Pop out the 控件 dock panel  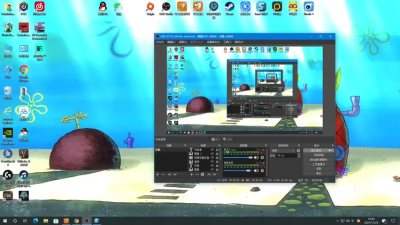coord(332,145)
